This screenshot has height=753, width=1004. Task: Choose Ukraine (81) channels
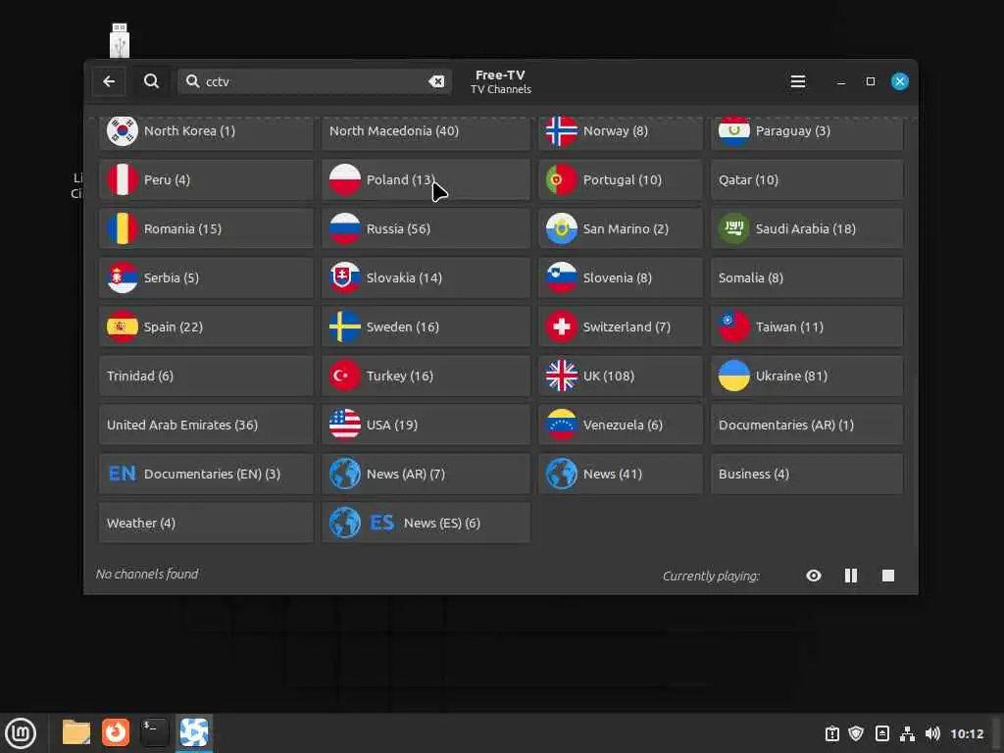coord(807,376)
